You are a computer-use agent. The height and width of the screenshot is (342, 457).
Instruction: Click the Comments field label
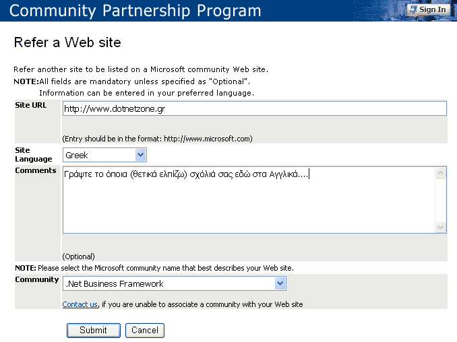coord(36,170)
